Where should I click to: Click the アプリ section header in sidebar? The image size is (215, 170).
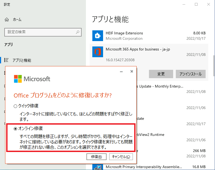(x=9, y=45)
